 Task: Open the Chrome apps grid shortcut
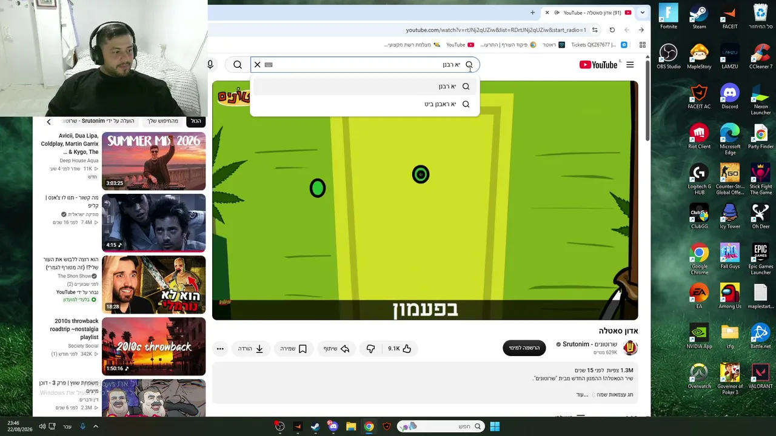(643, 45)
